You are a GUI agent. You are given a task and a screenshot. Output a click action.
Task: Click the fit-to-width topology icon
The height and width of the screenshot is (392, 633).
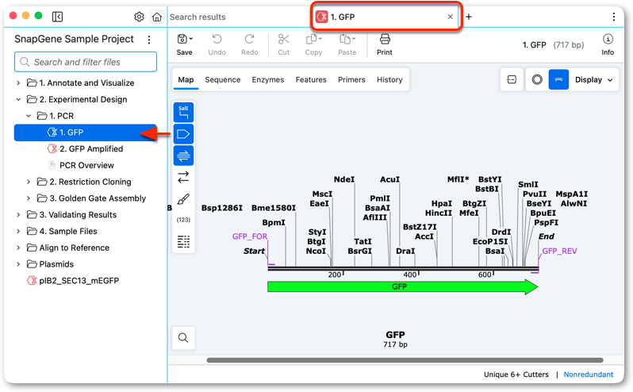pos(512,79)
